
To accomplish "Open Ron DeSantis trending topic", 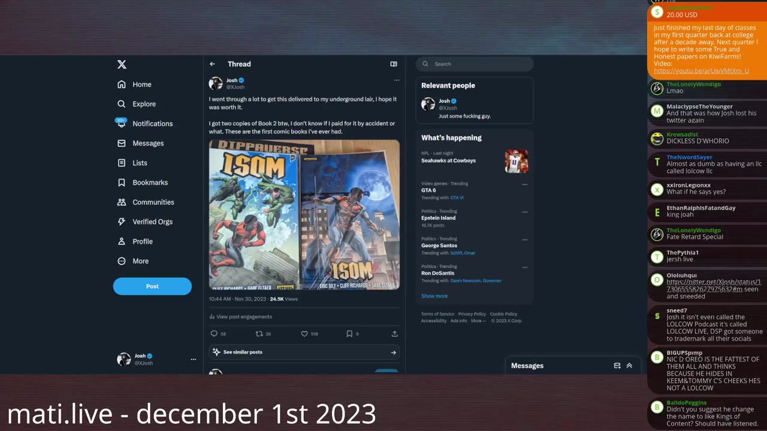I will pyautogui.click(x=438, y=273).
